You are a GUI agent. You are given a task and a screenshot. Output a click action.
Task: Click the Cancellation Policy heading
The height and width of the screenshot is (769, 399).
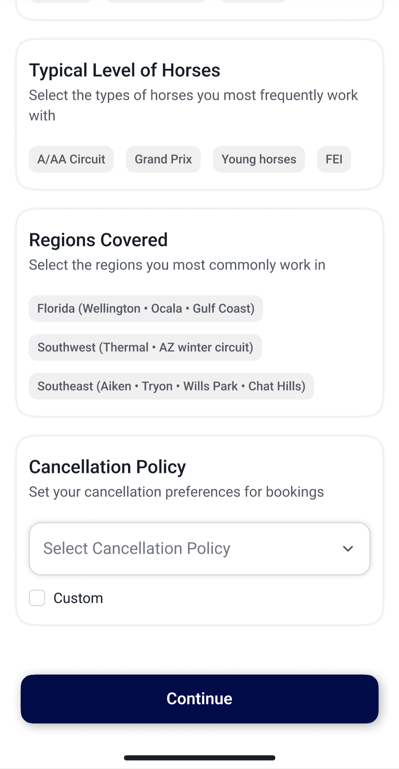point(108,467)
